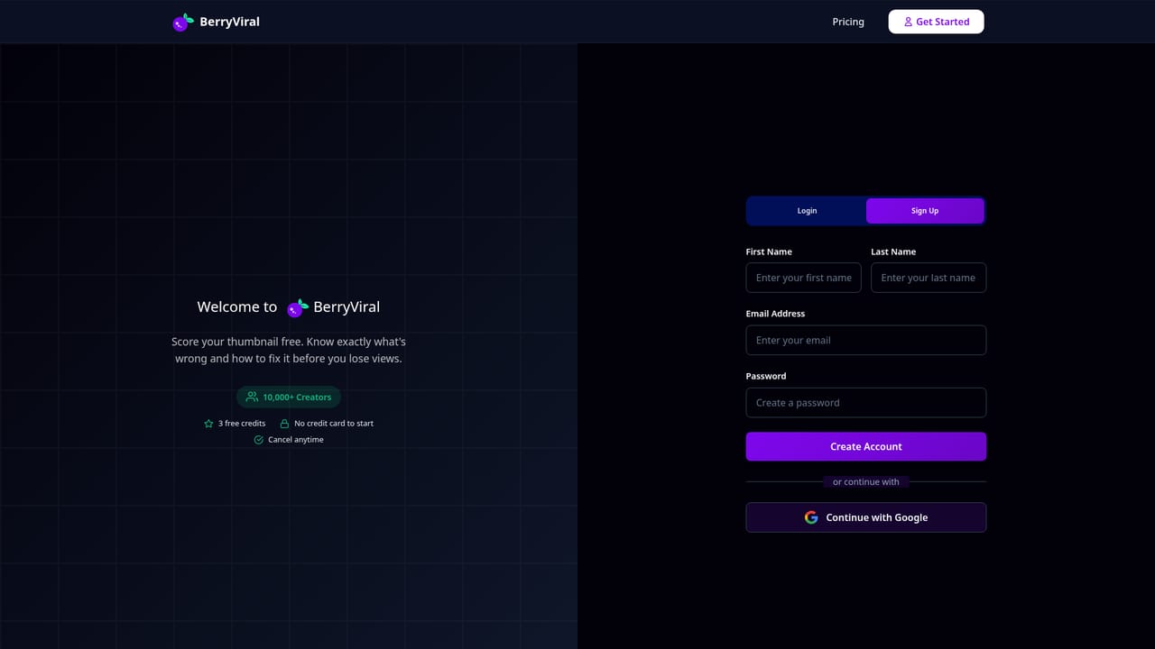1155x649 pixels.
Task: Click the 'or continue with' text
Action: (x=866, y=482)
